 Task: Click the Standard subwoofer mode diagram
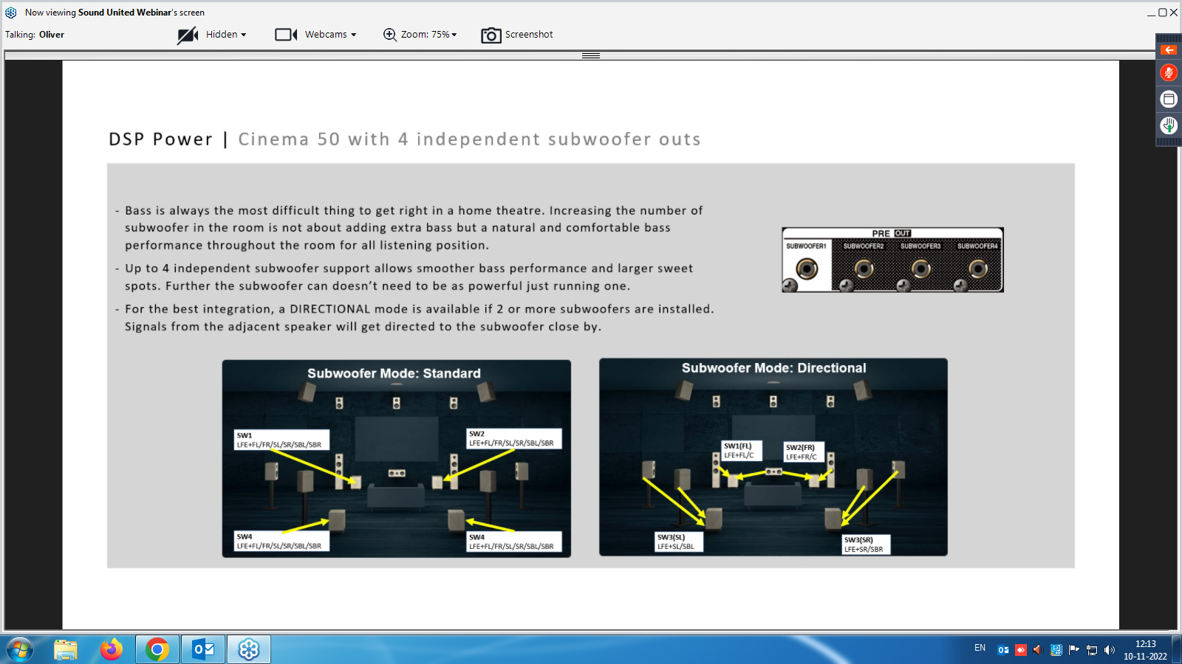397,459
